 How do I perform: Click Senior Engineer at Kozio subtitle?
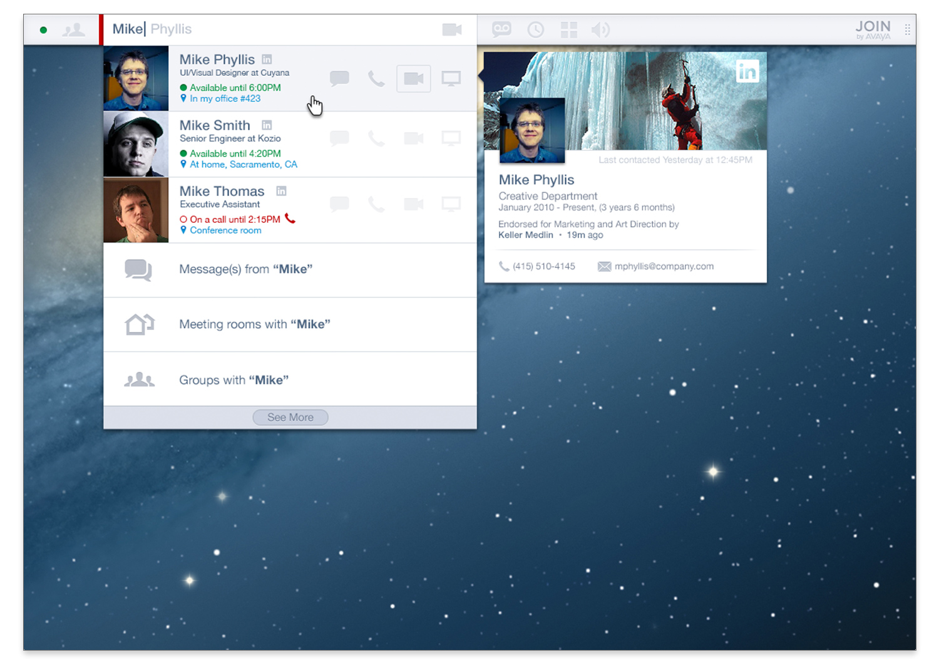click(x=230, y=138)
